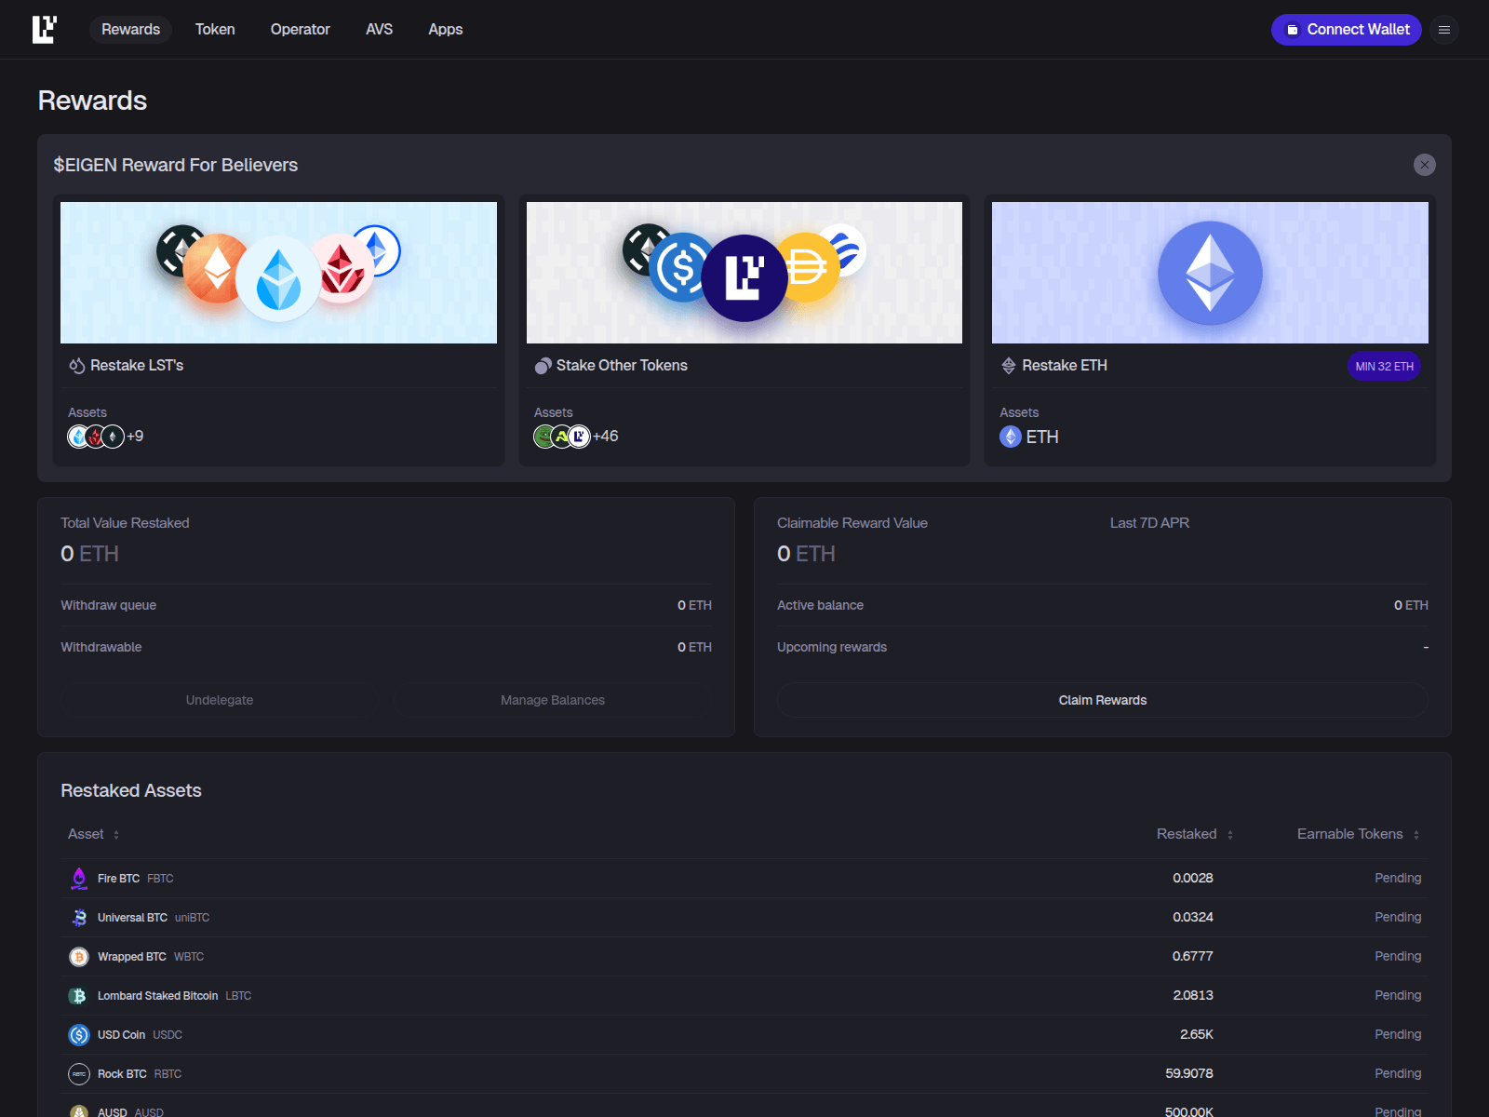Close the $EIGEN Reward banner
The height and width of the screenshot is (1117, 1489).
[1424, 165]
